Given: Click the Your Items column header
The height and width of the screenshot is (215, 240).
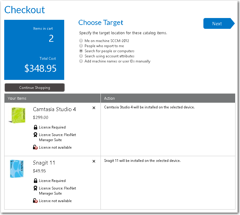Looking at the screenshot, I should [x=17, y=98].
